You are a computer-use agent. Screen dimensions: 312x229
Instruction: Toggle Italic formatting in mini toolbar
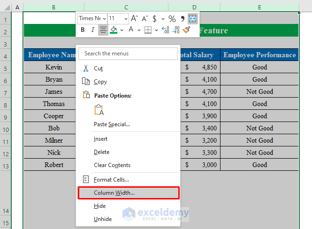(93, 30)
